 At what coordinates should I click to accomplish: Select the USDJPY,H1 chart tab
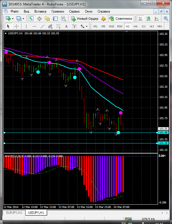pyautogui.click(x=36, y=213)
